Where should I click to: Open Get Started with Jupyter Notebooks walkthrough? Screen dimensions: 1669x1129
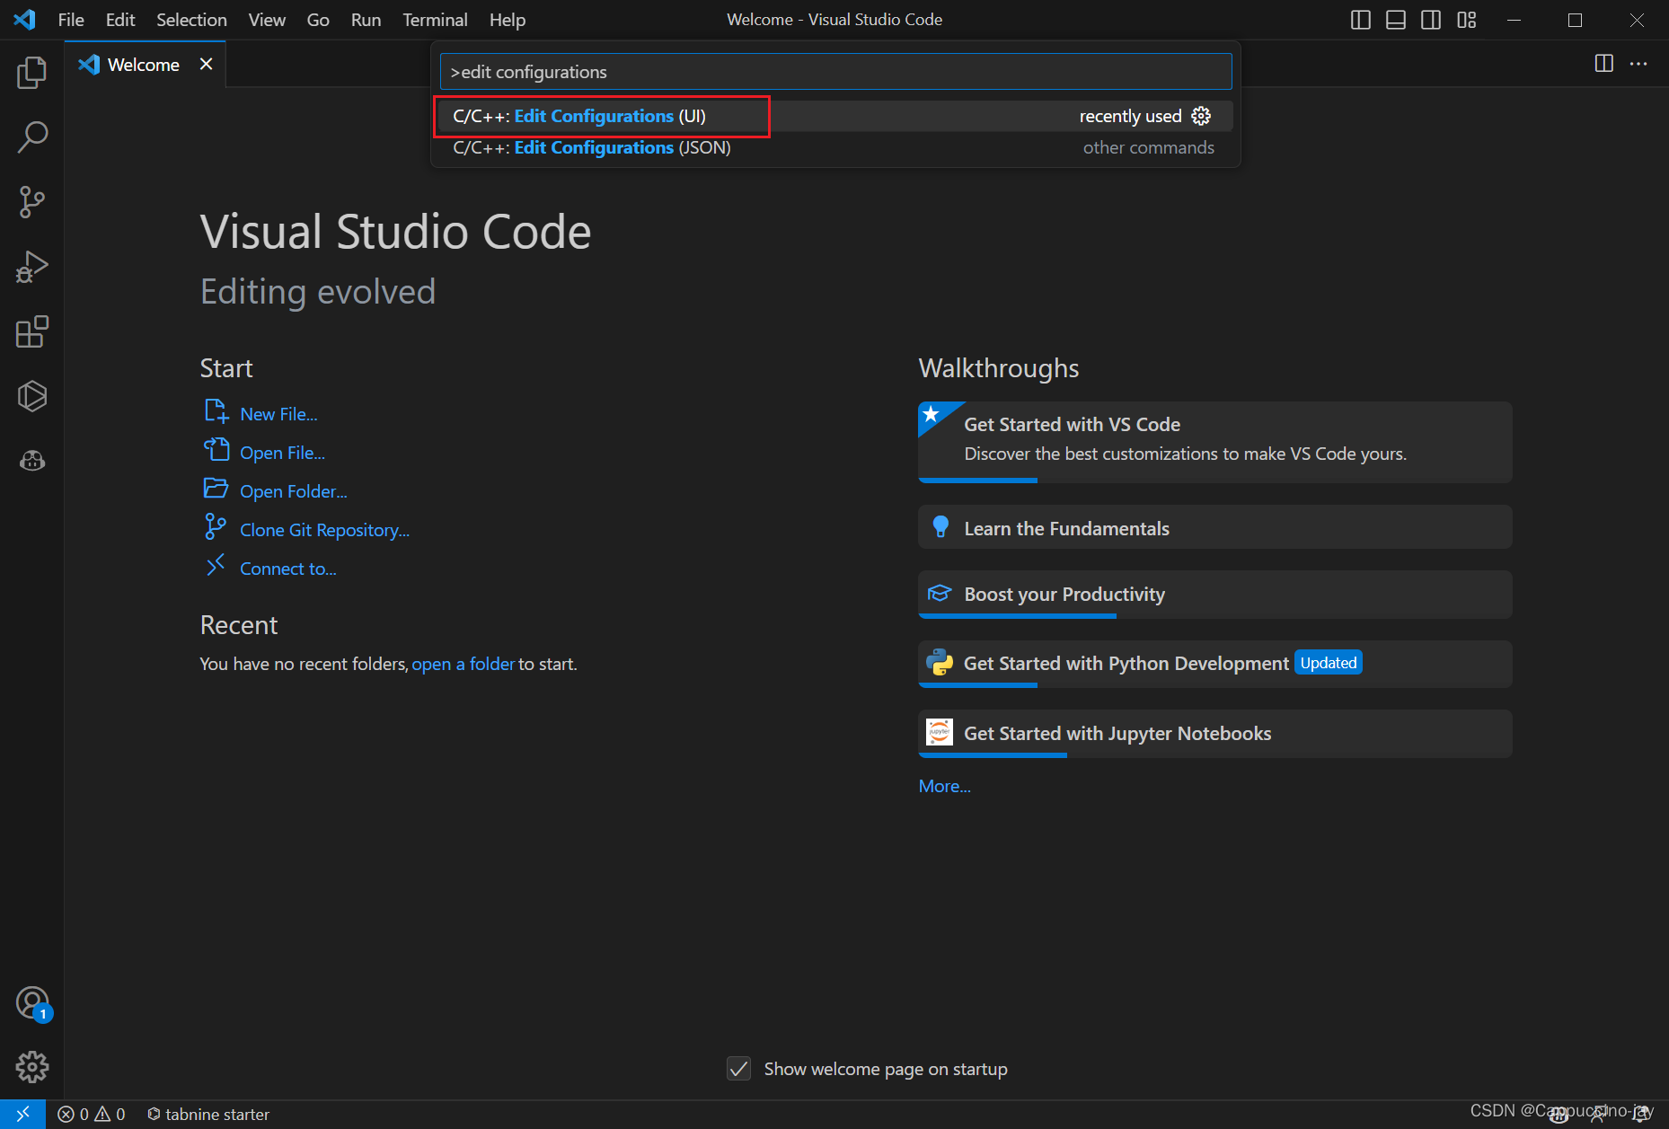click(1214, 733)
